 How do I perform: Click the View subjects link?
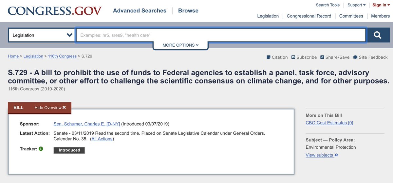click(322, 155)
